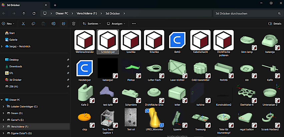Open a new tab with plus button
Image resolution: width=284 pixels, height=137 pixels.
[55, 5]
